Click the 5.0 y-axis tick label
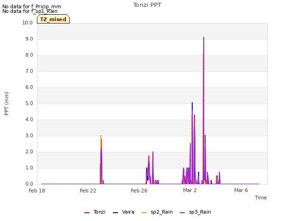Viewport: 295px width, 221px height. (x=29, y=103)
